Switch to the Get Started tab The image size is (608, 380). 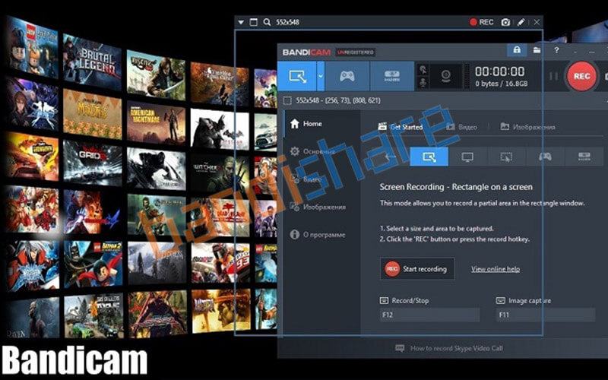[x=401, y=127]
